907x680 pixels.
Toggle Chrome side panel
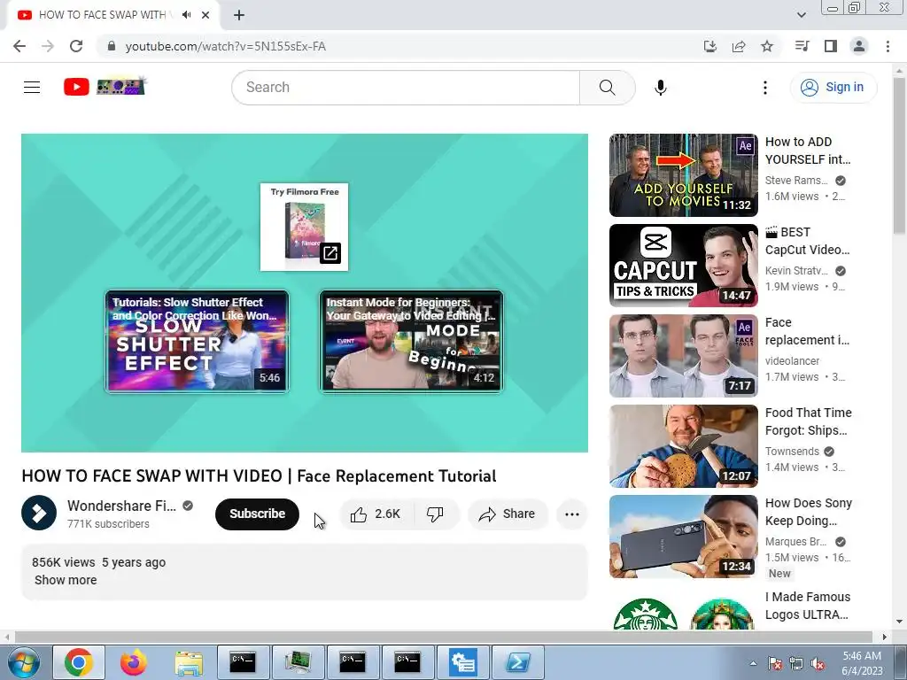[x=831, y=46]
